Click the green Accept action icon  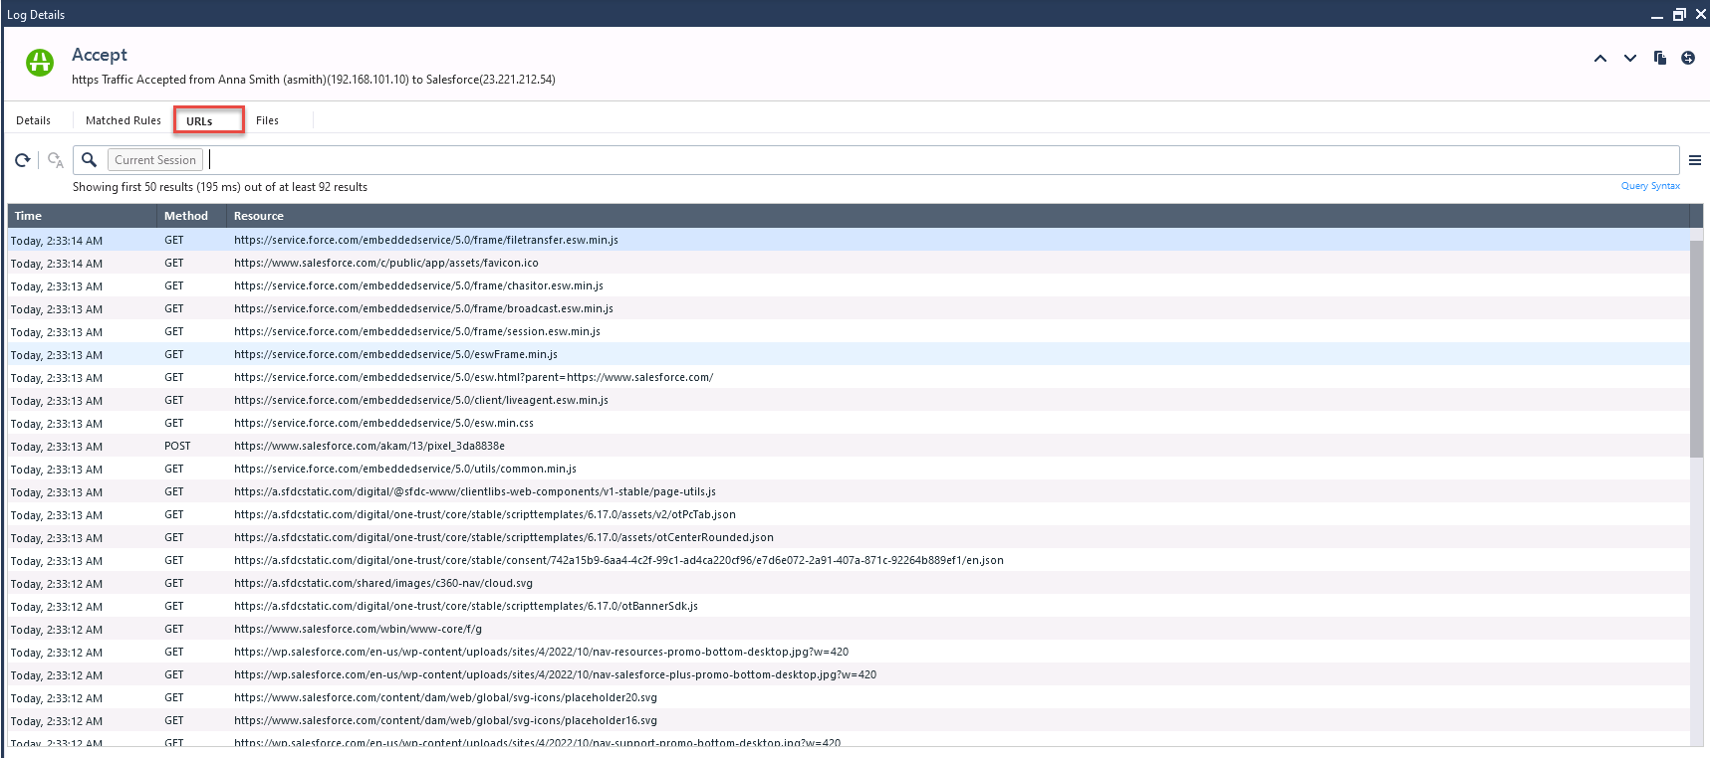click(40, 63)
